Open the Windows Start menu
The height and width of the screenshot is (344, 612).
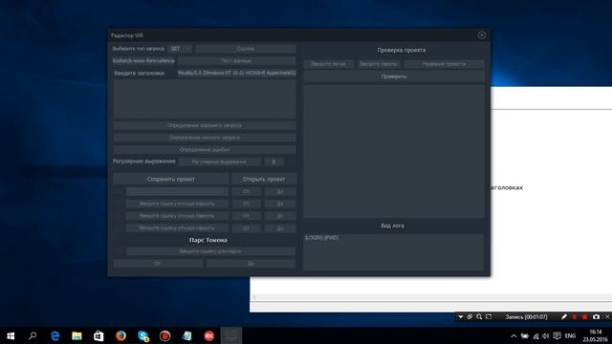11,335
